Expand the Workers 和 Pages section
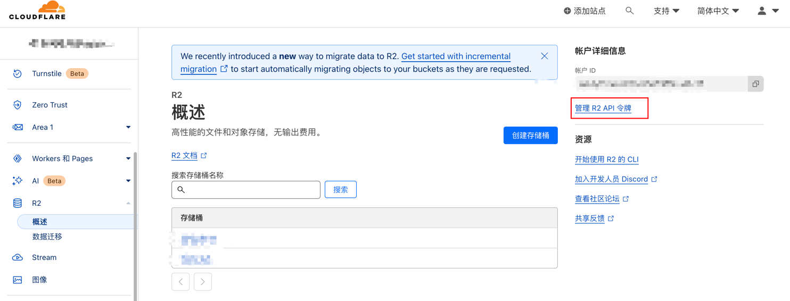The width and height of the screenshot is (790, 301). [x=128, y=158]
